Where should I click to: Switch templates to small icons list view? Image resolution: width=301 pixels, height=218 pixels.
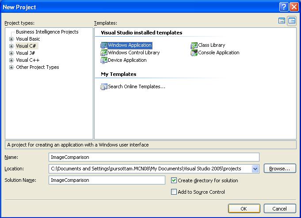coord(292,21)
